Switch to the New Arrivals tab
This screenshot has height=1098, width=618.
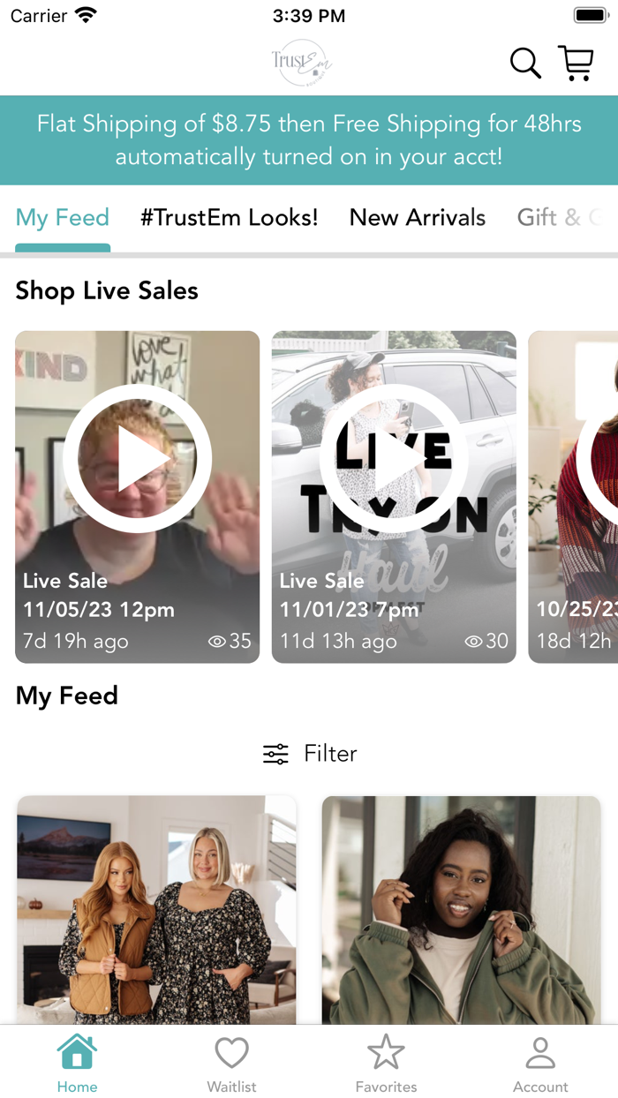point(418,217)
